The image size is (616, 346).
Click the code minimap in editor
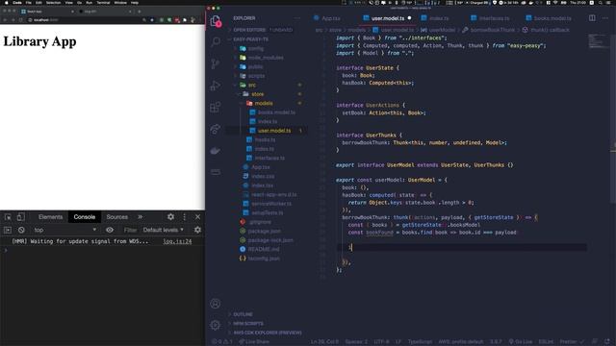598,40
